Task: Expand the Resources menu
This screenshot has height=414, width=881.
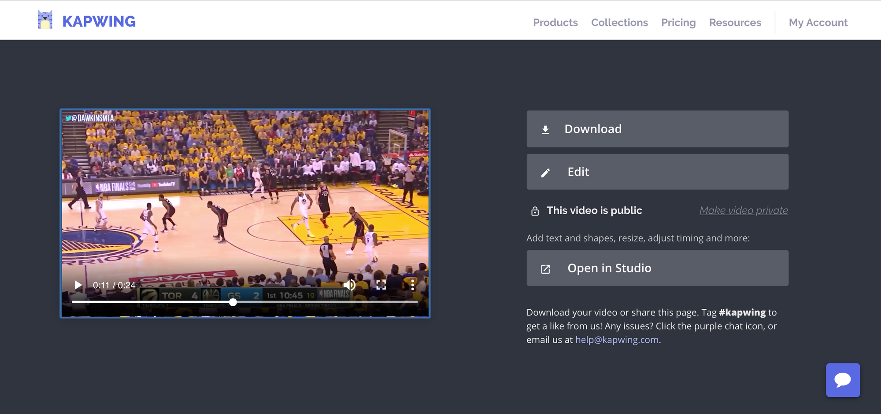Action: coord(735,22)
